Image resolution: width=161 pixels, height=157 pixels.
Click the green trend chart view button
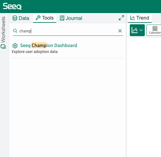pos(134,30)
